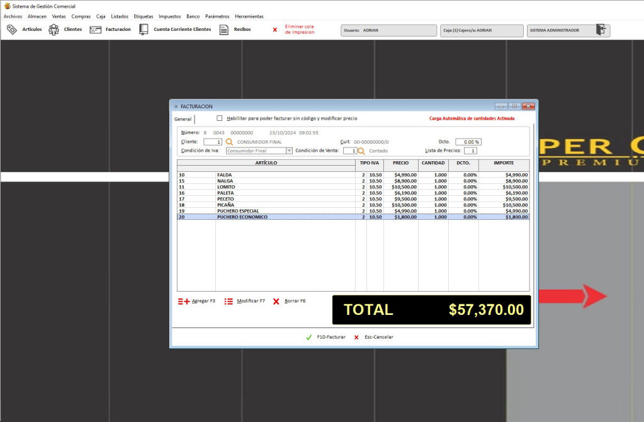This screenshot has height=422, width=644.
Task: Click the Agregar F3 add-row icon
Action: [x=184, y=301]
